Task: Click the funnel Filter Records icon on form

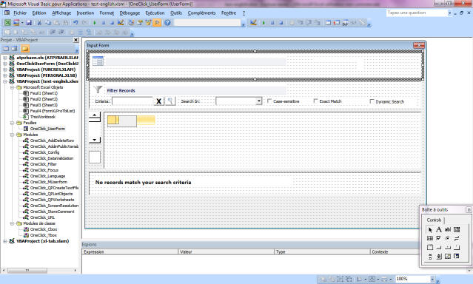Action: 98,89
